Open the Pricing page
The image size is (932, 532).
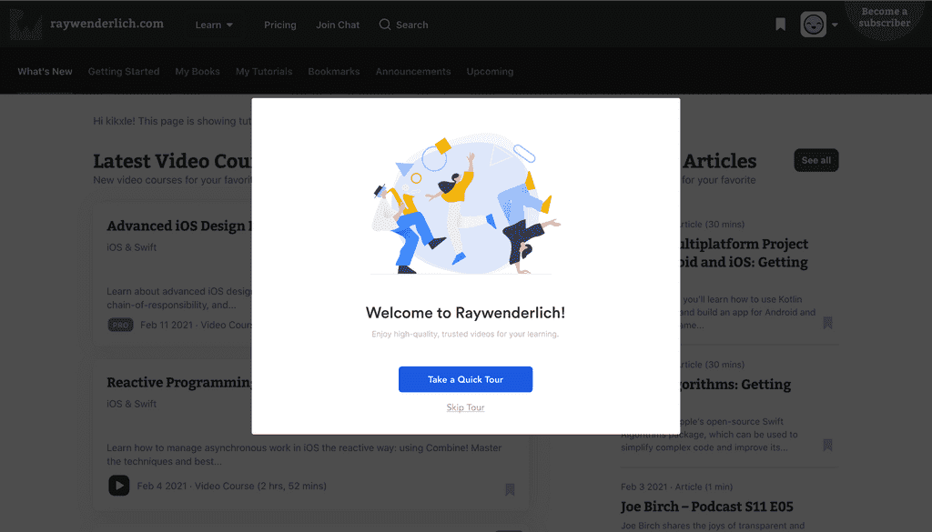point(280,25)
